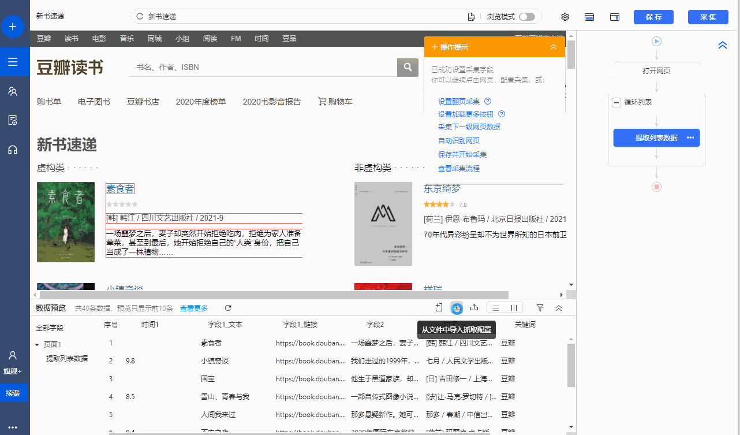Click the user profile icon above 旗舰+

13,355
